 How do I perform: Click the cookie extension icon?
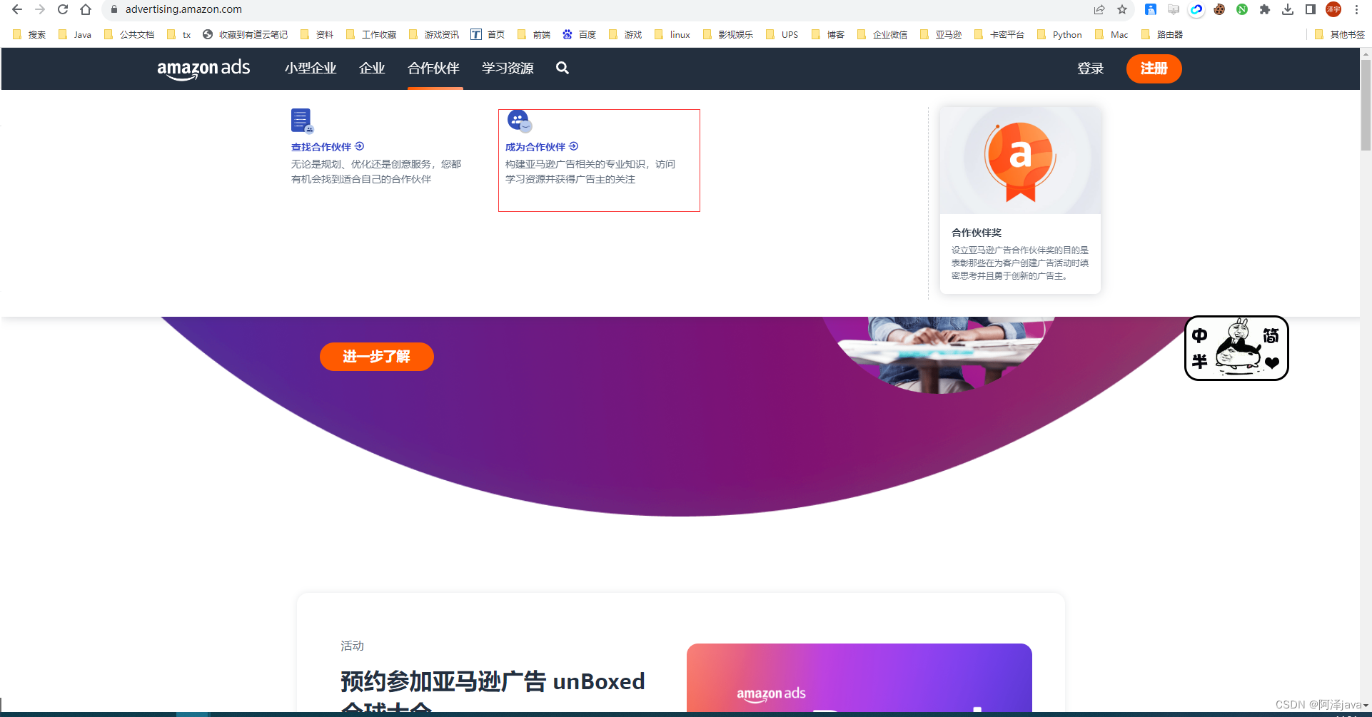coord(1219,9)
